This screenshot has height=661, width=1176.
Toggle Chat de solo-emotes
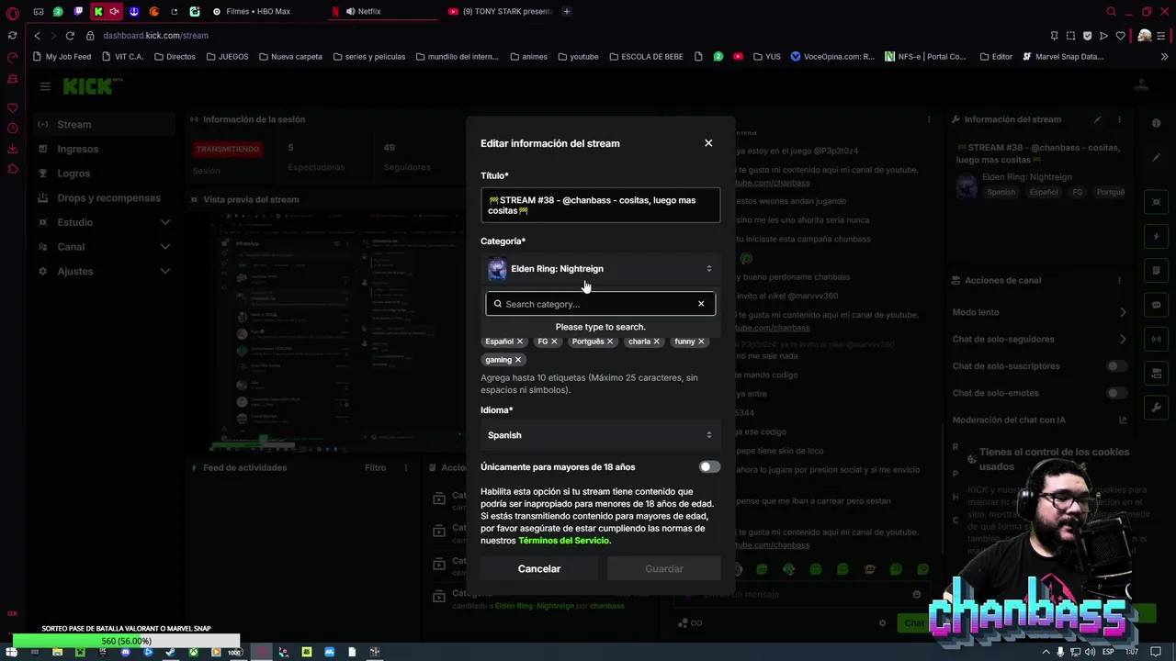click(1115, 393)
